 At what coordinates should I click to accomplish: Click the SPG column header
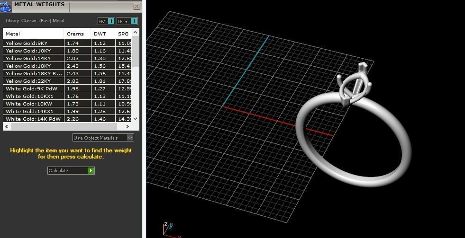point(123,34)
